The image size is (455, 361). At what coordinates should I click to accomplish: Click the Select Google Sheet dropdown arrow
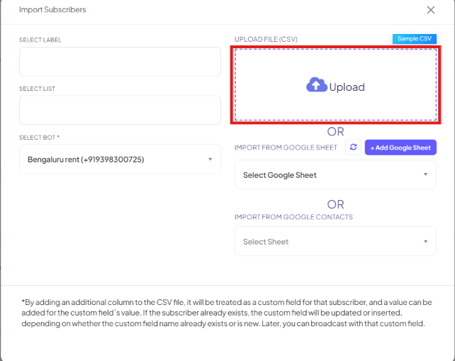[x=425, y=174]
